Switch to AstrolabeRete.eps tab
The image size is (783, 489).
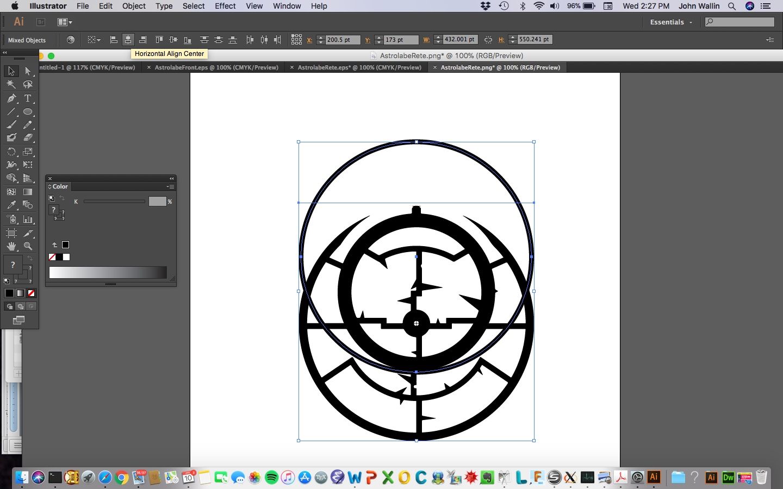pyautogui.click(x=359, y=67)
